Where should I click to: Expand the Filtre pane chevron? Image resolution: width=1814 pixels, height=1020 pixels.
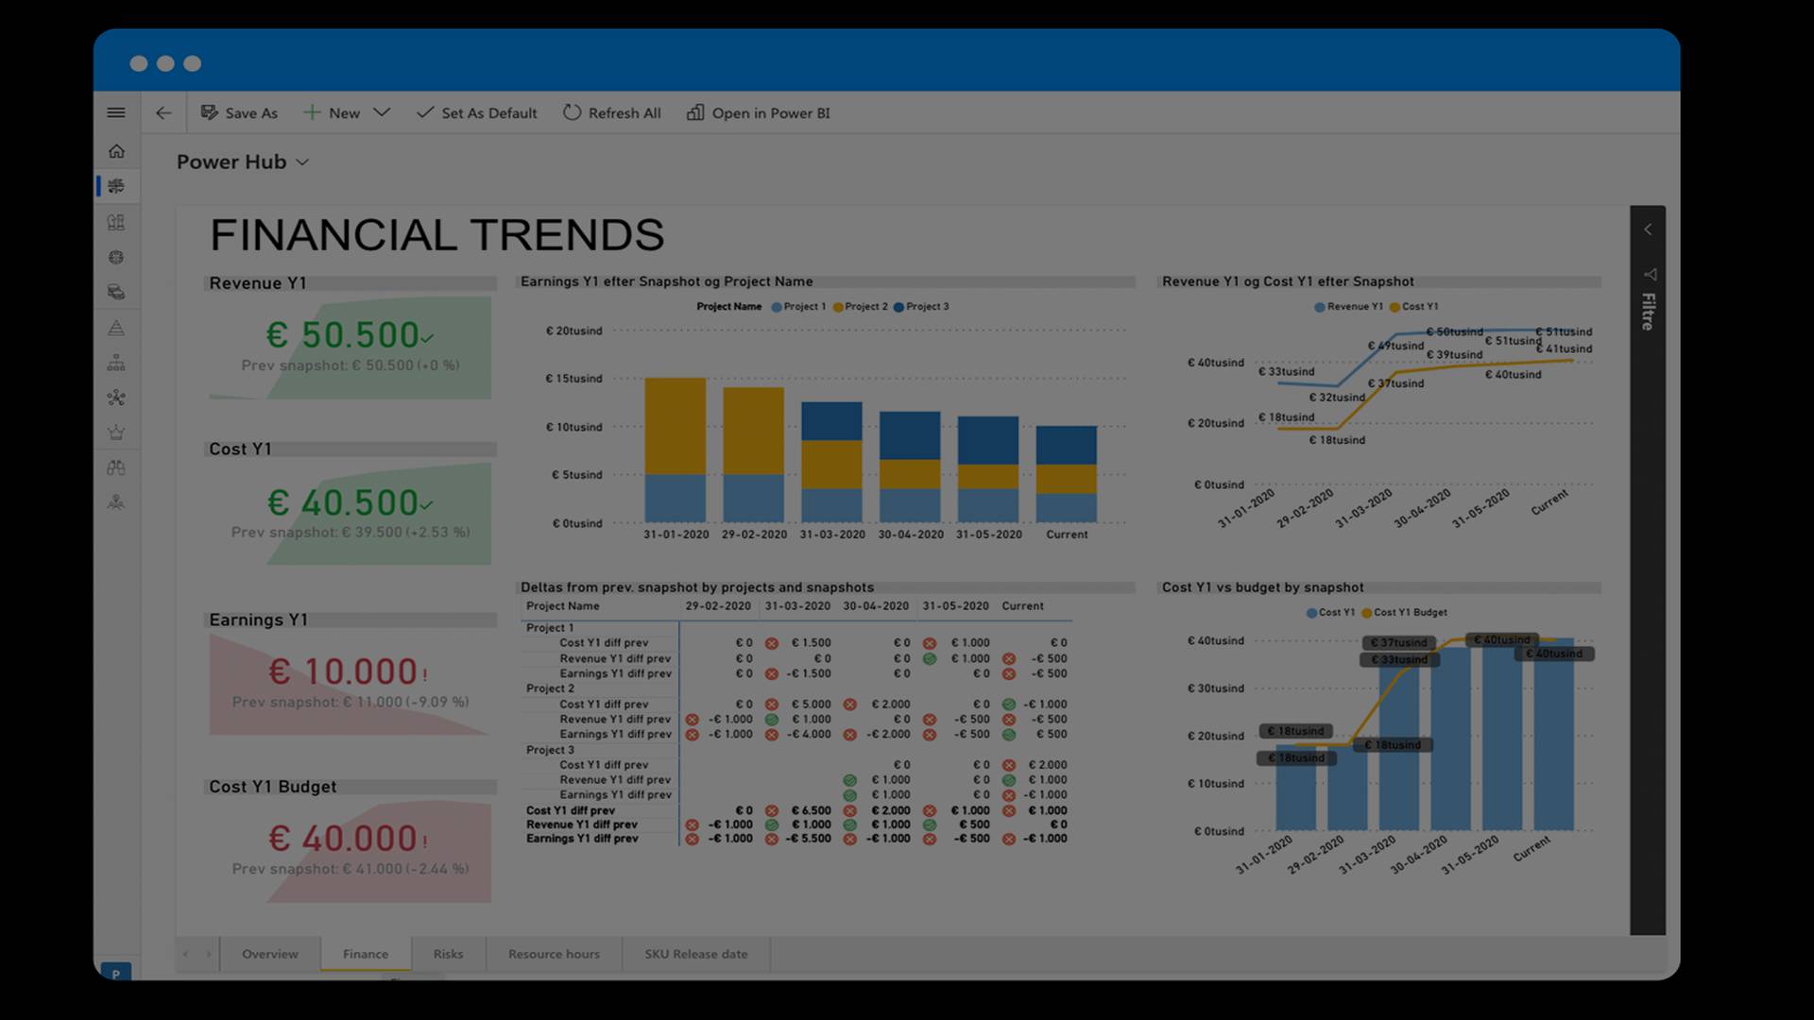1648,229
